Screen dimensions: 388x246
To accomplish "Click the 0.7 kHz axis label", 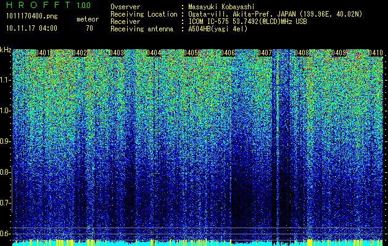I will 6,203.
